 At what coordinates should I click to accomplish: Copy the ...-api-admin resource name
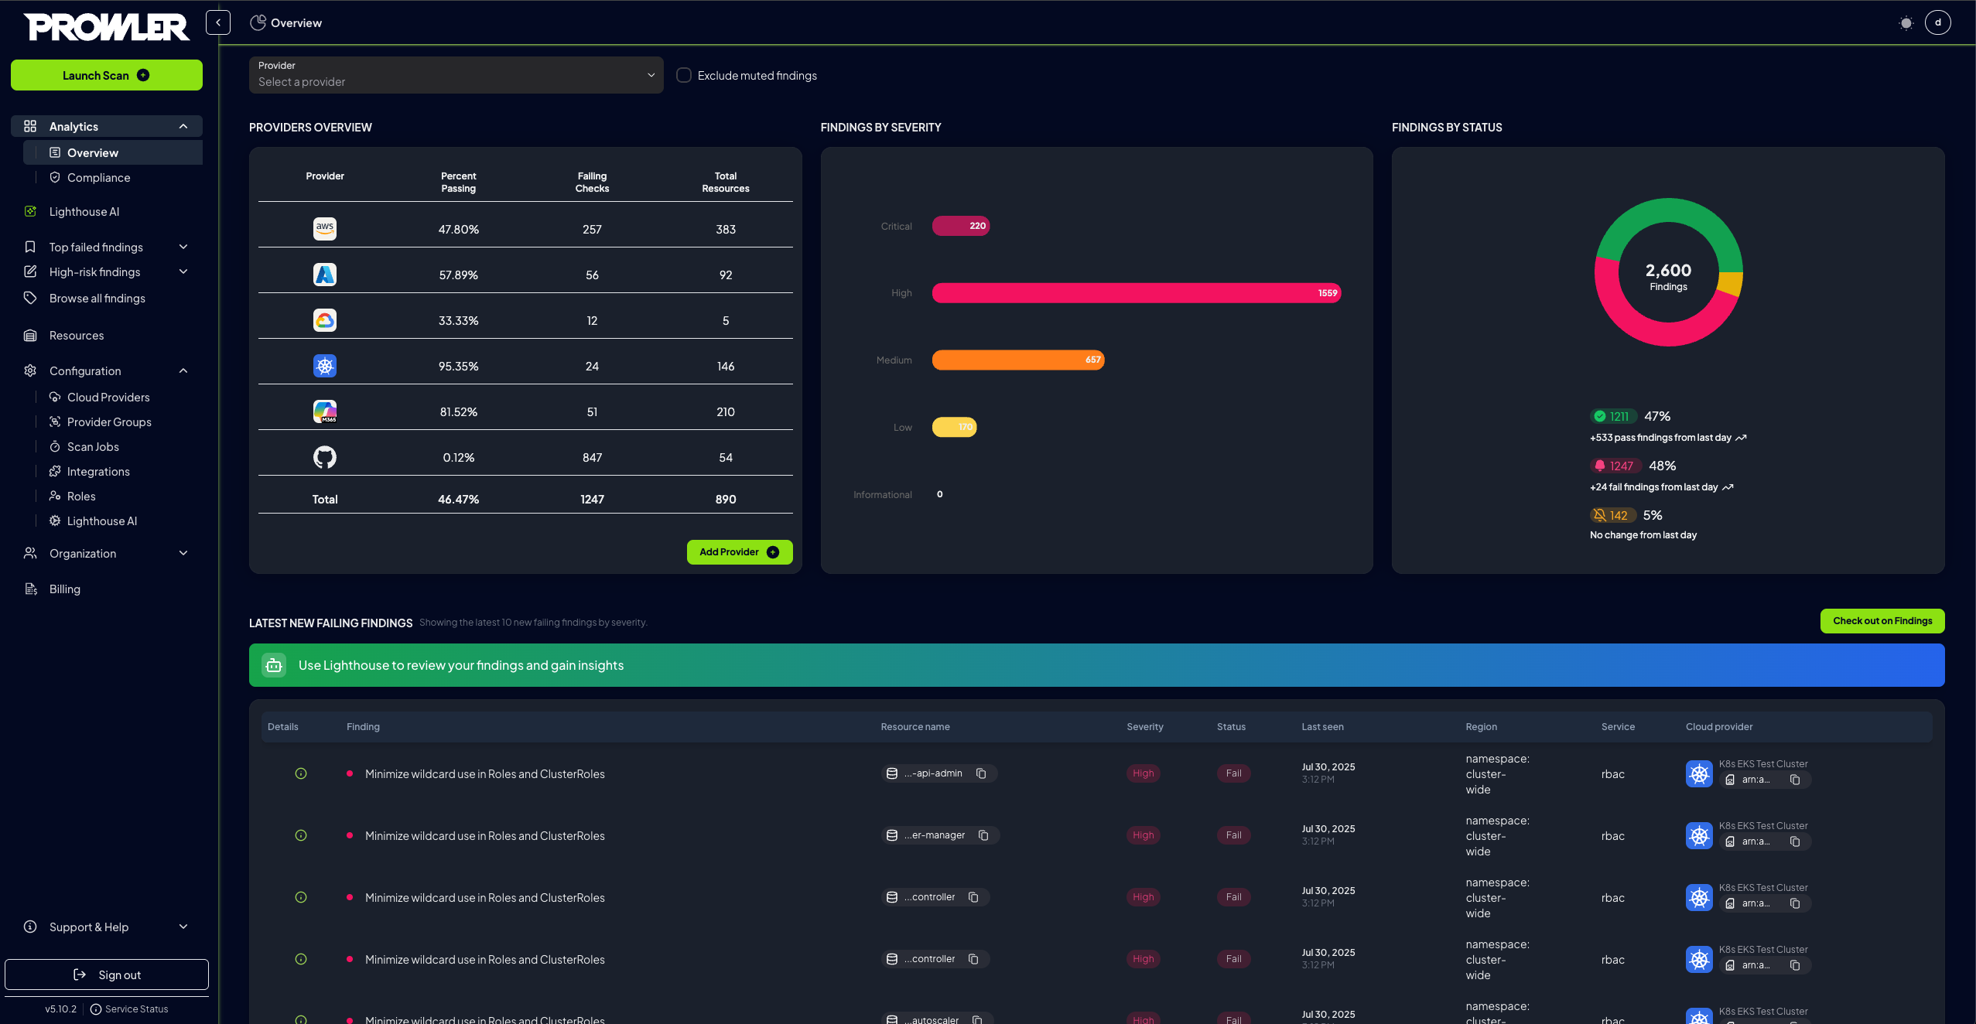981,773
